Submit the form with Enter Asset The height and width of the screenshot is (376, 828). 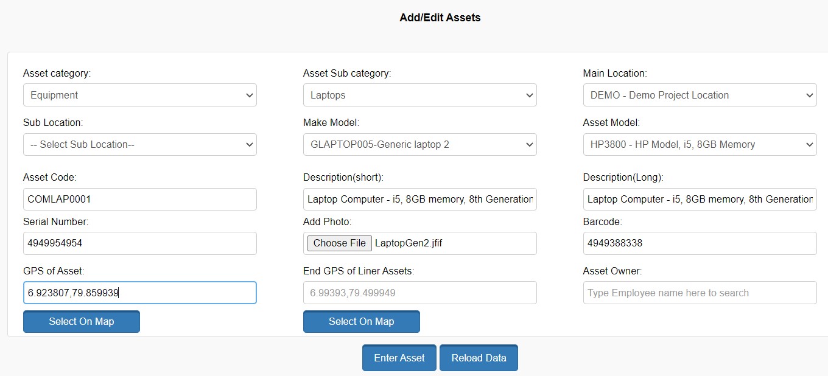pos(399,358)
